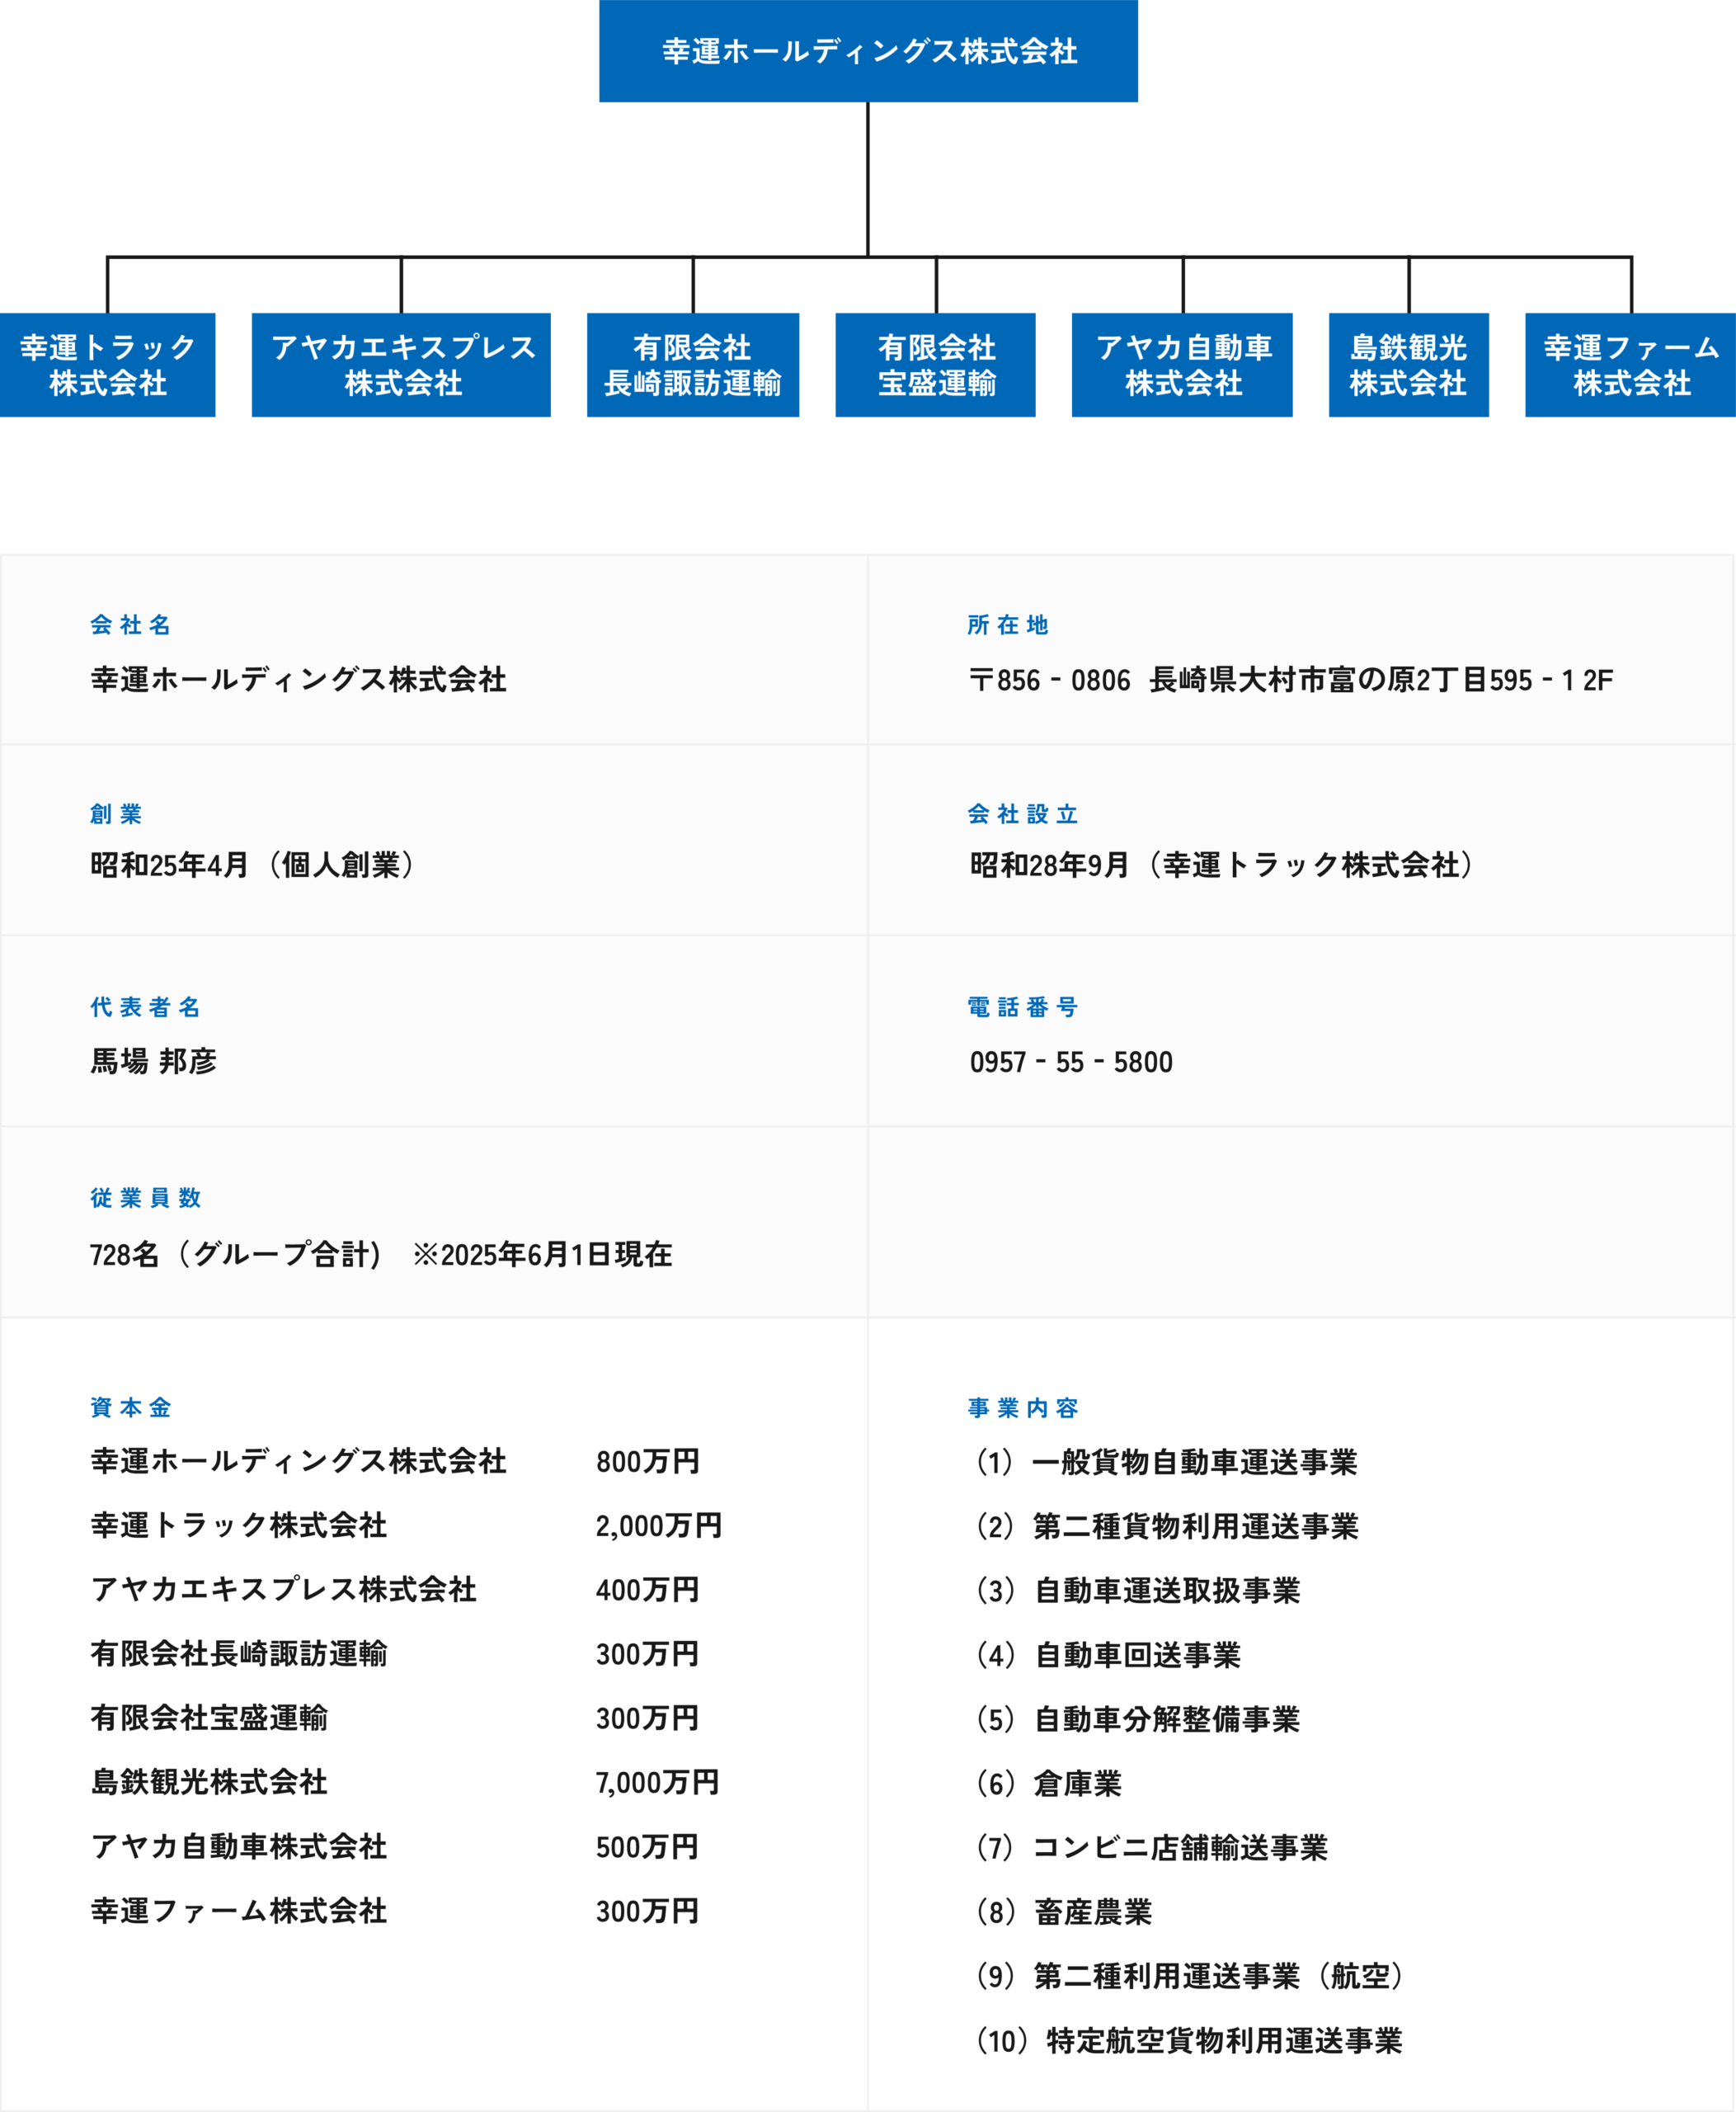1736x2112 pixels.
Task: Click the 会社名 section label
Action: point(127,624)
